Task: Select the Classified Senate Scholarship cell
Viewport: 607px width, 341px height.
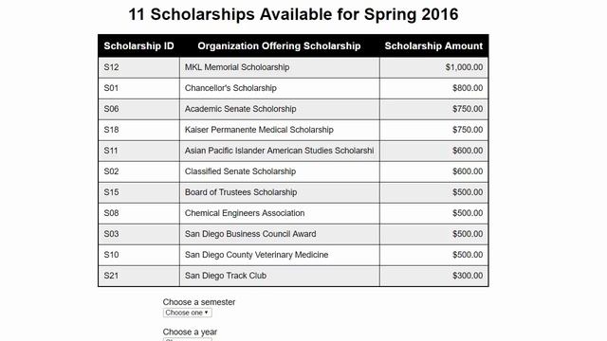Action: pyautogui.click(x=280, y=171)
